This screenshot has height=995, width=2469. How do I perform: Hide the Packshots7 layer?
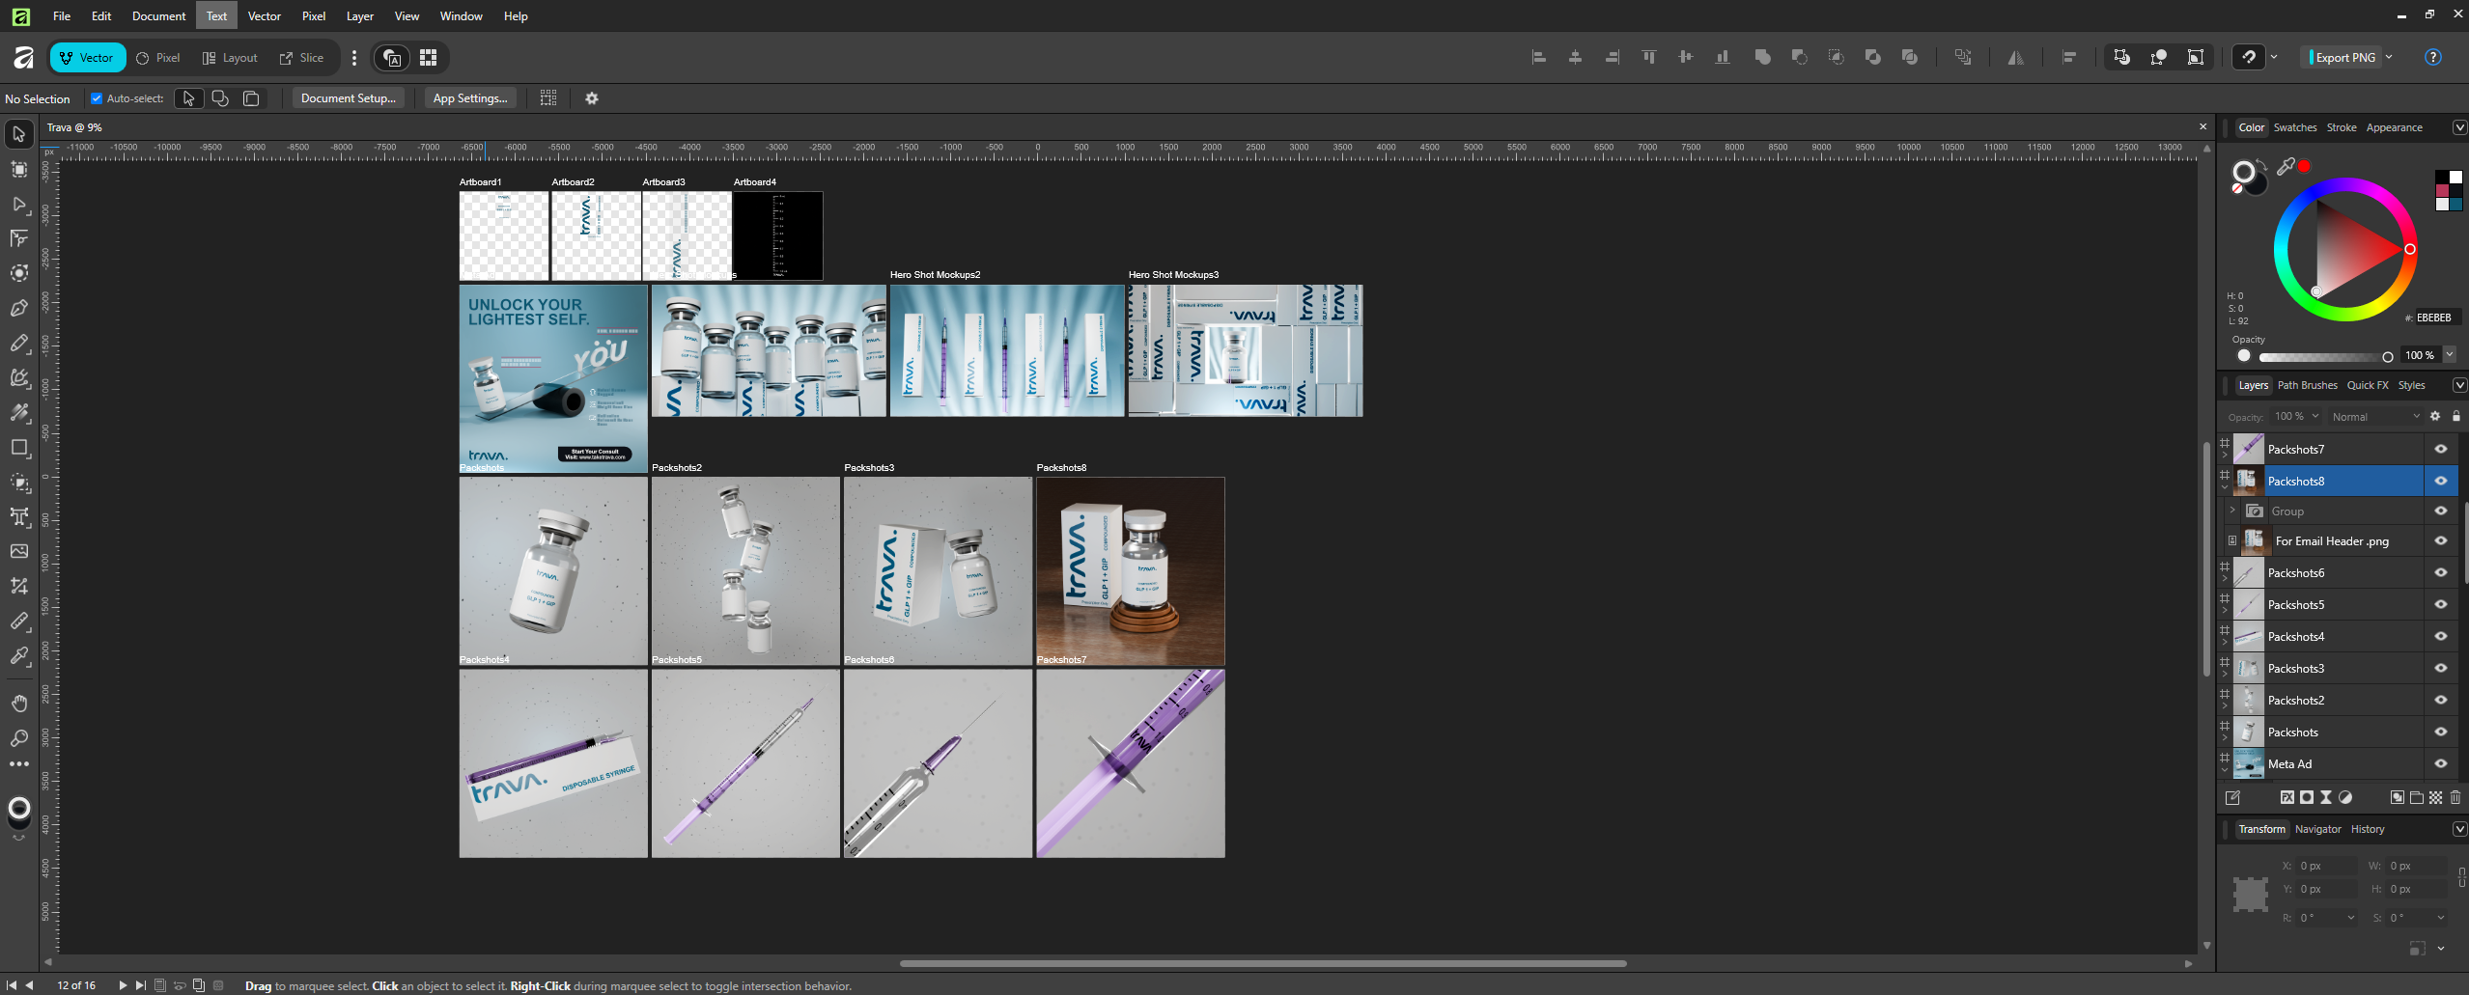coord(2441,450)
